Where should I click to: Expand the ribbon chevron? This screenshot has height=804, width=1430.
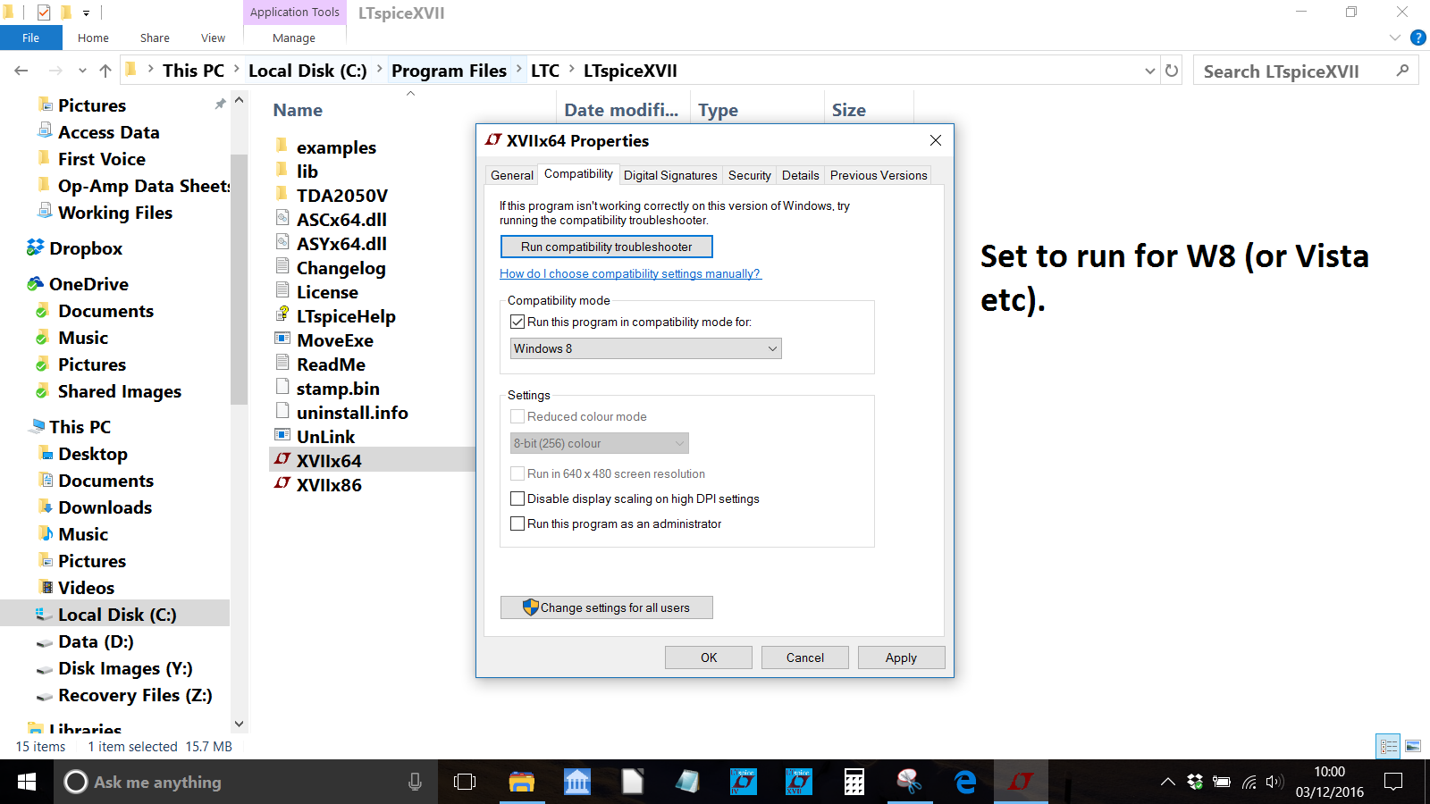(x=1395, y=38)
